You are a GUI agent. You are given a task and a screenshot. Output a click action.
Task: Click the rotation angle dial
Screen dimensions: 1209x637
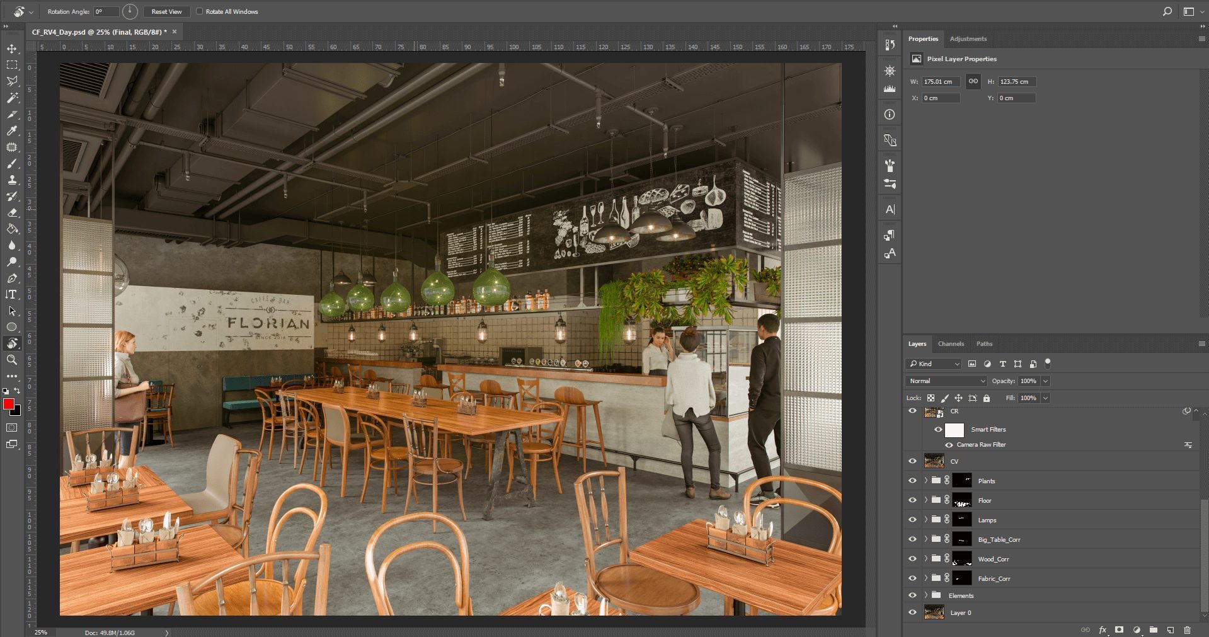pos(129,11)
